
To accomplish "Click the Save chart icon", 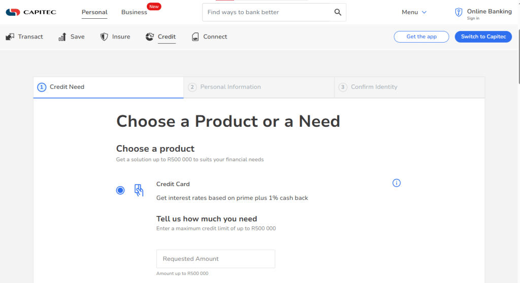I will [62, 37].
